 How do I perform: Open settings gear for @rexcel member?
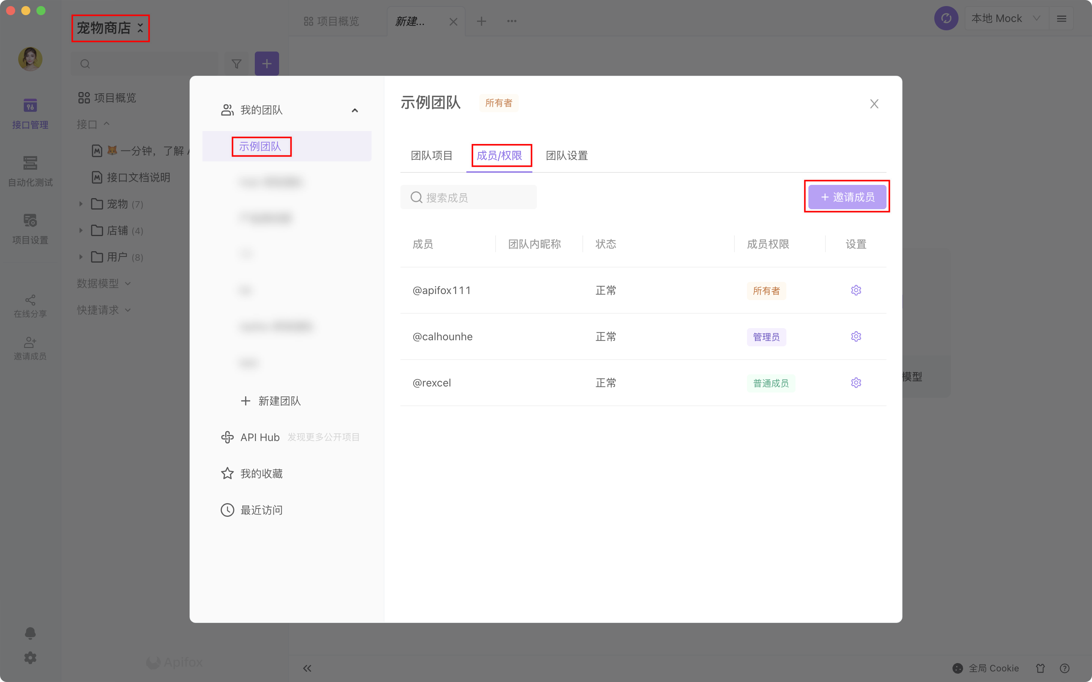pyautogui.click(x=855, y=383)
